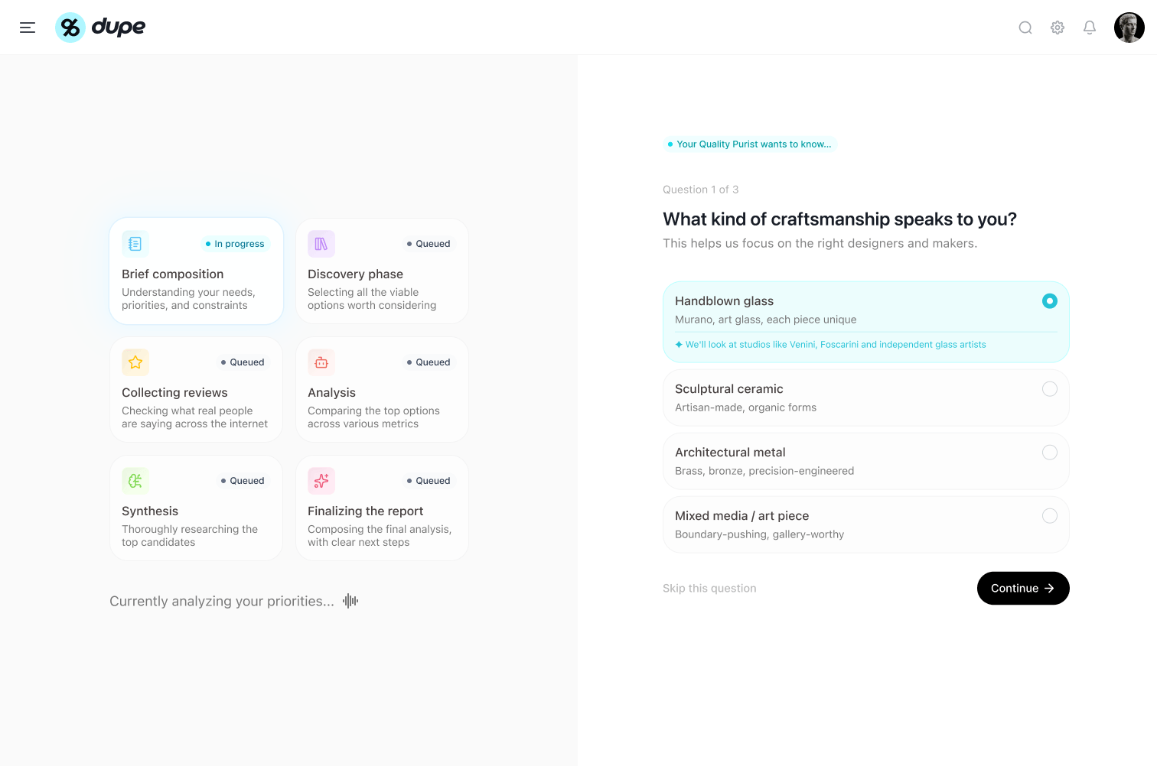Open the settings gear
This screenshot has height=766, width=1157.
coord(1058,28)
